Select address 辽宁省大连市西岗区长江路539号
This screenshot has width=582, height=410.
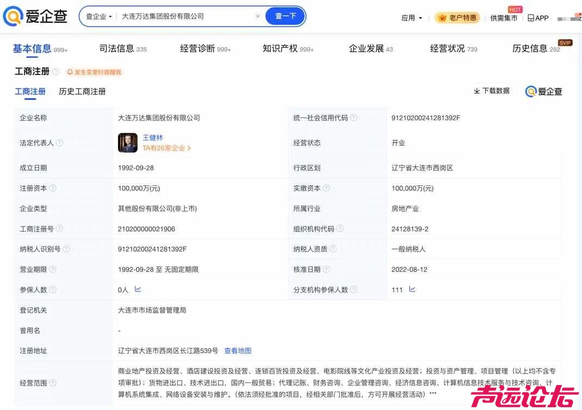point(168,351)
